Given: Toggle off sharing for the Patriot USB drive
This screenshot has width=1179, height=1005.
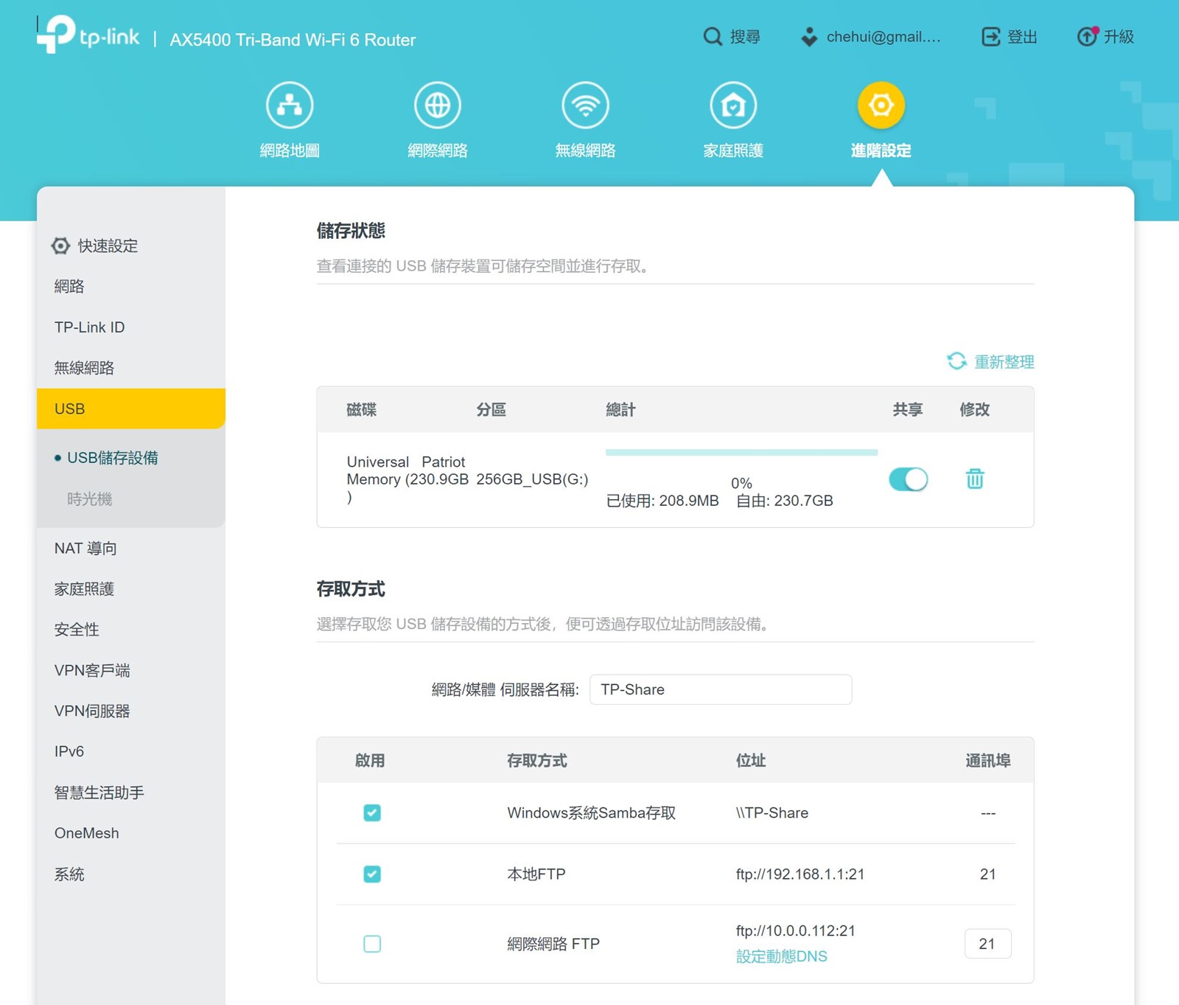Looking at the screenshot, I should coord(908,479).
